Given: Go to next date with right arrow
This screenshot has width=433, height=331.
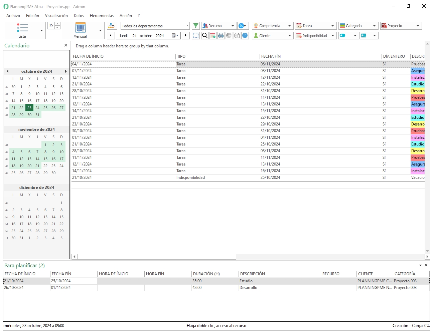Looking at the screenshot, I should tap(186, 35).
